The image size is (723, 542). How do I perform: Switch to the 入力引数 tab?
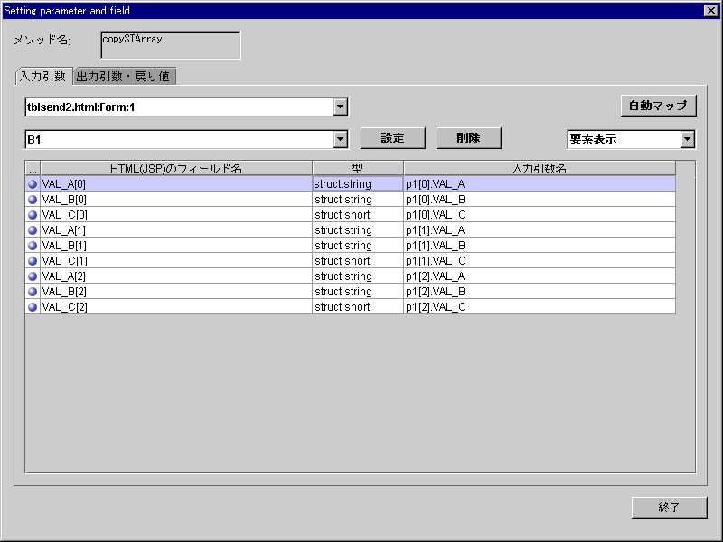[x=42, y=77]
